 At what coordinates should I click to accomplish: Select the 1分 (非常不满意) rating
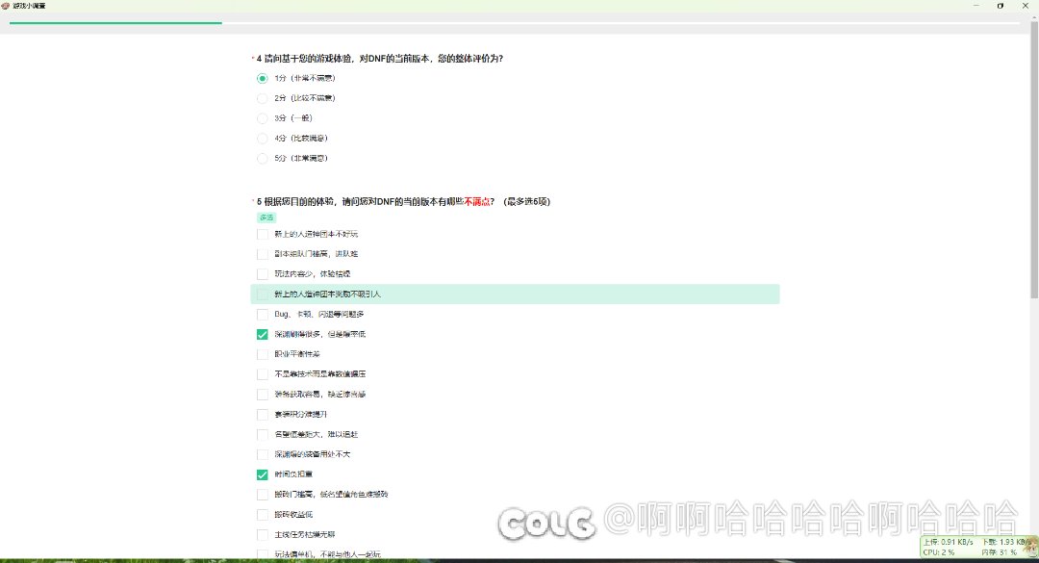pos(263,78)
